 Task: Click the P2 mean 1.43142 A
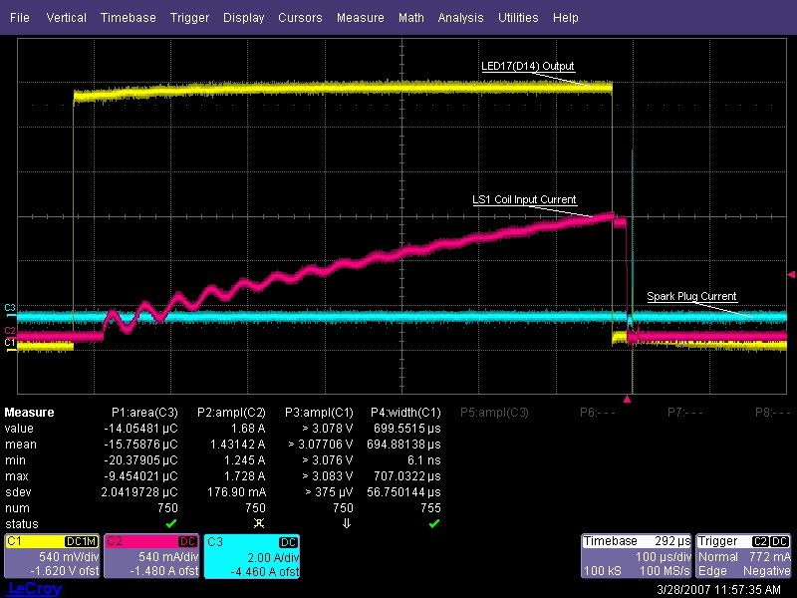(237, 445)
